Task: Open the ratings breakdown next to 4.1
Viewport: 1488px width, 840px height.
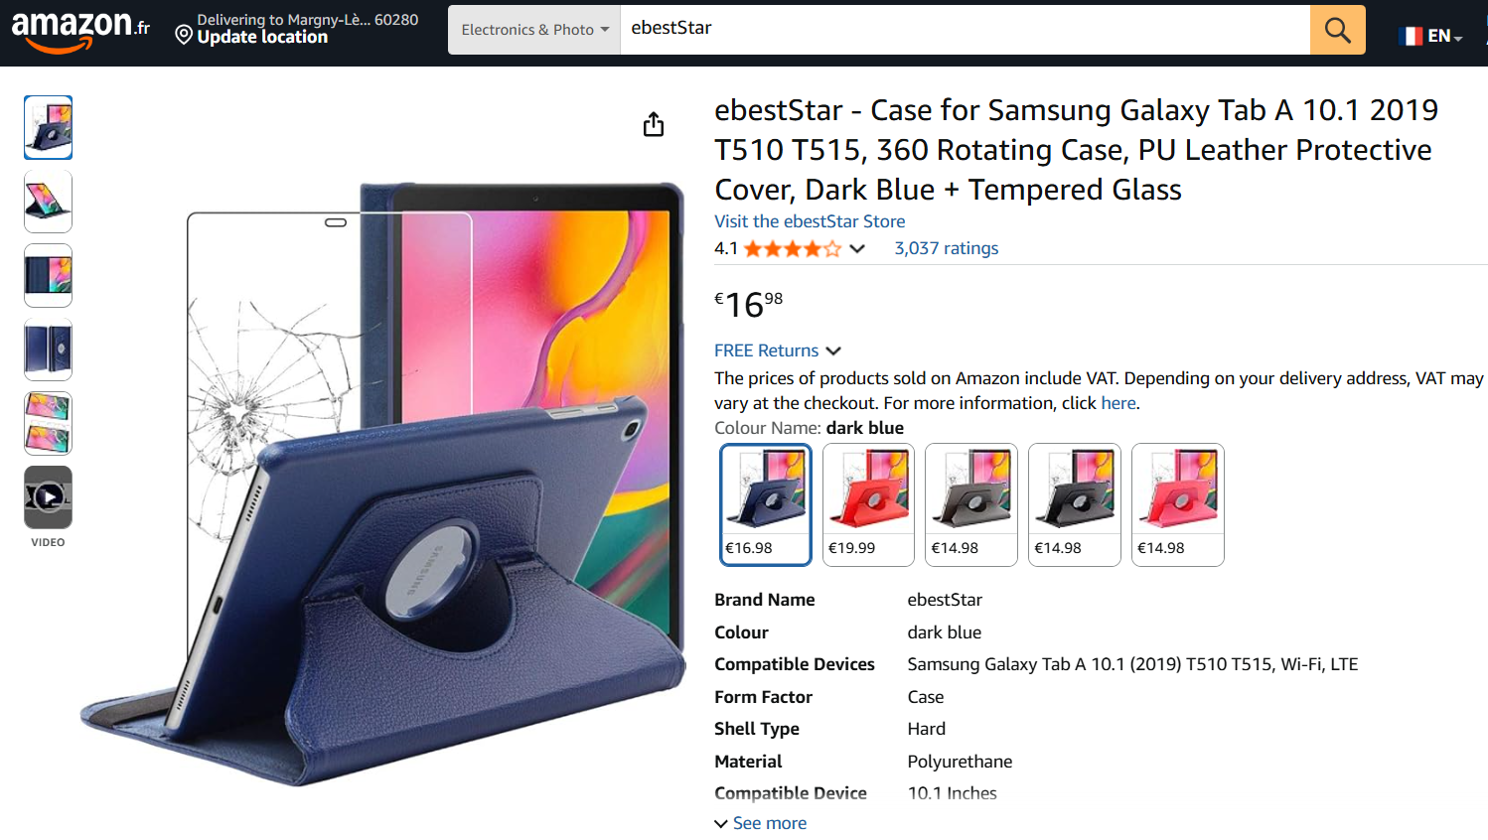Action: click(856, 248)
